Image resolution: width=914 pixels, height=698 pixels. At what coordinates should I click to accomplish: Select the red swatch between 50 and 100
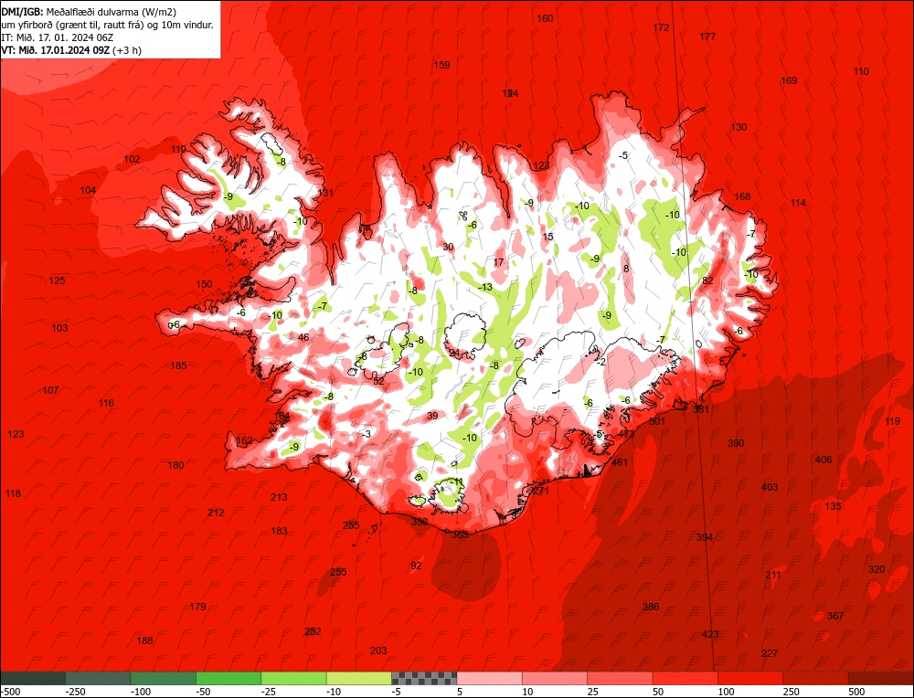[x=685, y=678]
